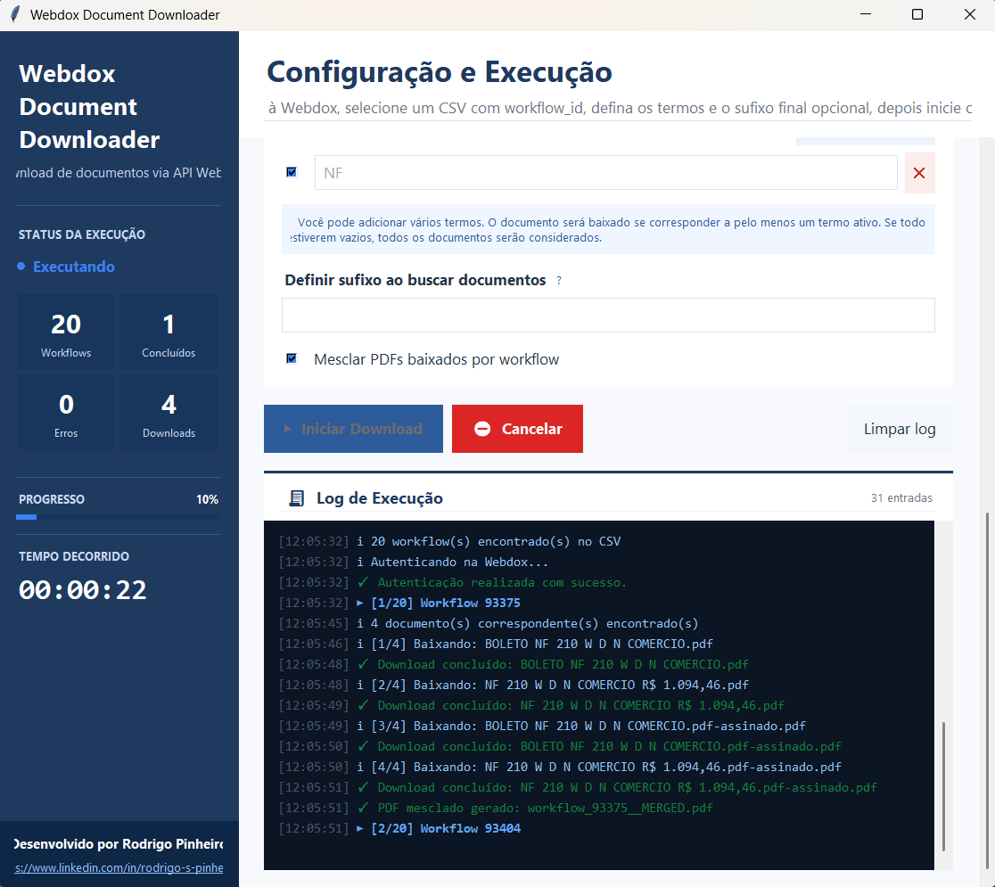The width and height of the screenshot is (995, 887).
Task: Click the 'Definir sufixo ao buscar documentos' label
Action: point(415,280)
